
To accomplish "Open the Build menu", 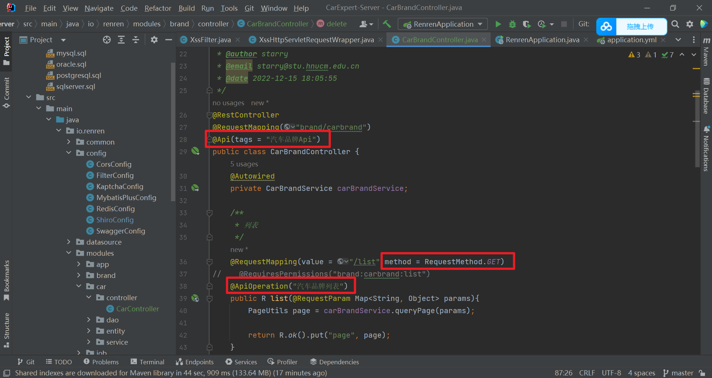I will [187, 8].
